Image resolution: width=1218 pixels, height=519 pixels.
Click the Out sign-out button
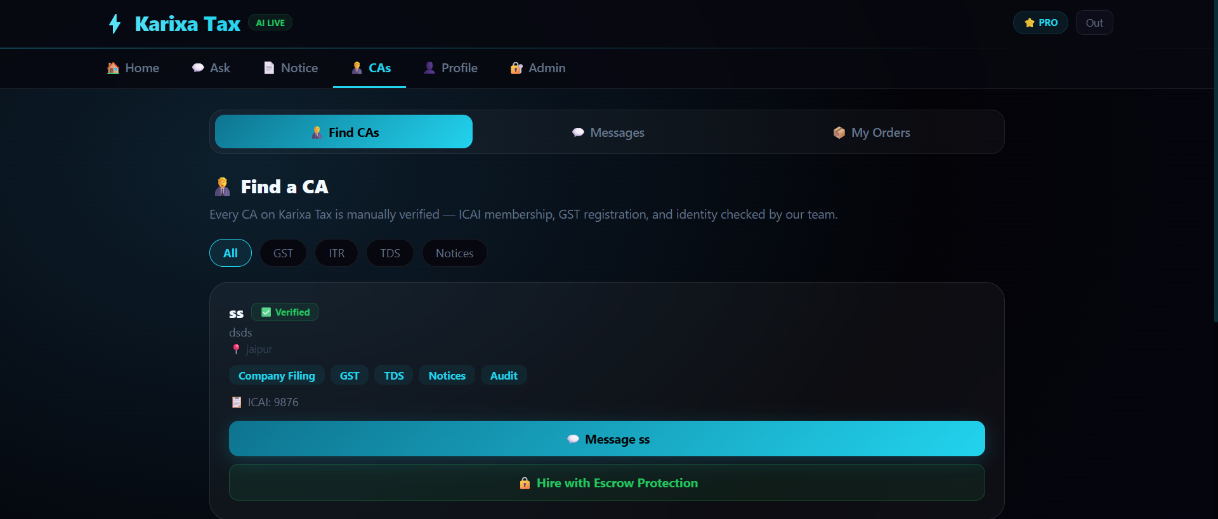(1094, 23)
